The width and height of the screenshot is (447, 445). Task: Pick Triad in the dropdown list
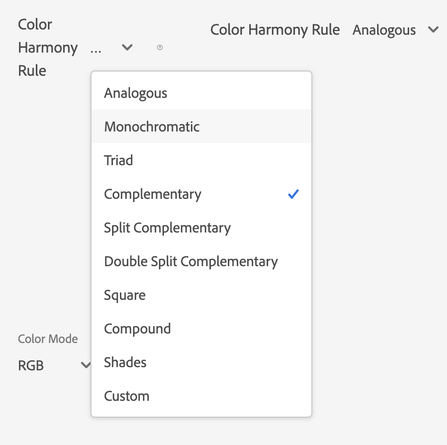click(118, 160)
